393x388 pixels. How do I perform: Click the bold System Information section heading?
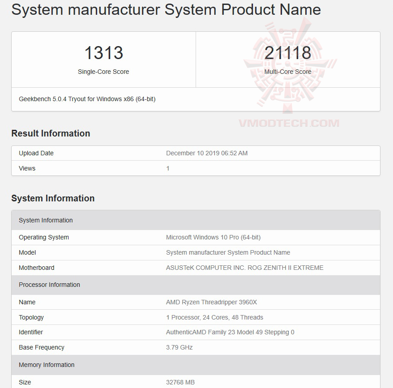(x=53, y=198)
